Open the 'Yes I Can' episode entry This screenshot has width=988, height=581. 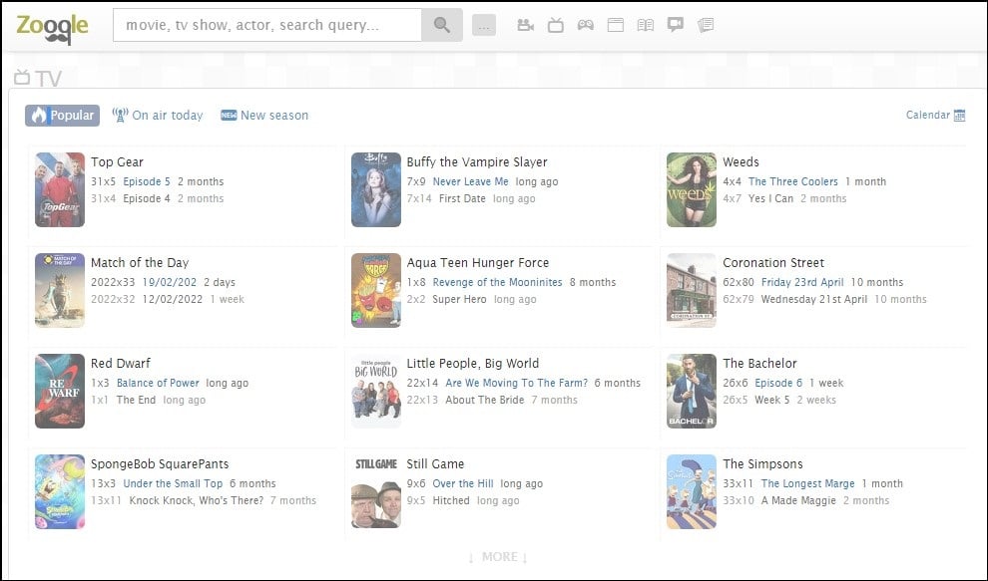tap(771, 198)
